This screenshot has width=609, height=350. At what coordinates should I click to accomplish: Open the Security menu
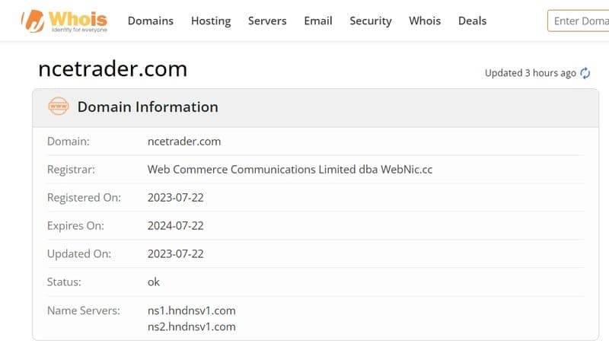371,21
